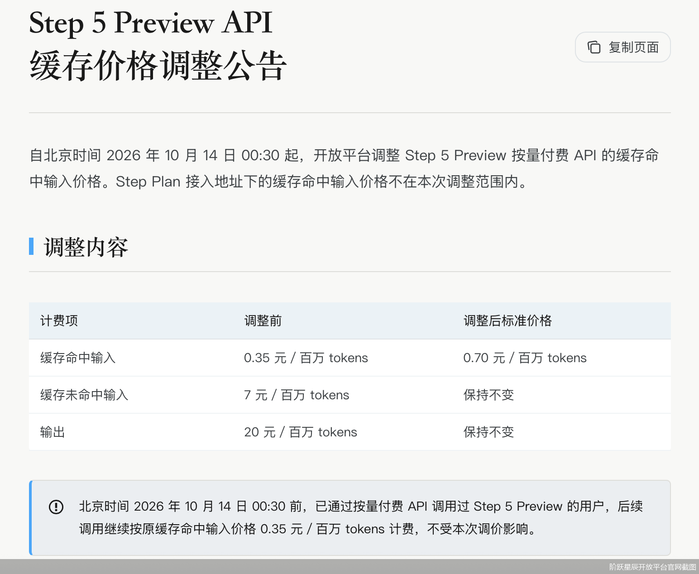
Task: Click the notice text starting with 北京时间 2026
Action: [x=361, y=517]
